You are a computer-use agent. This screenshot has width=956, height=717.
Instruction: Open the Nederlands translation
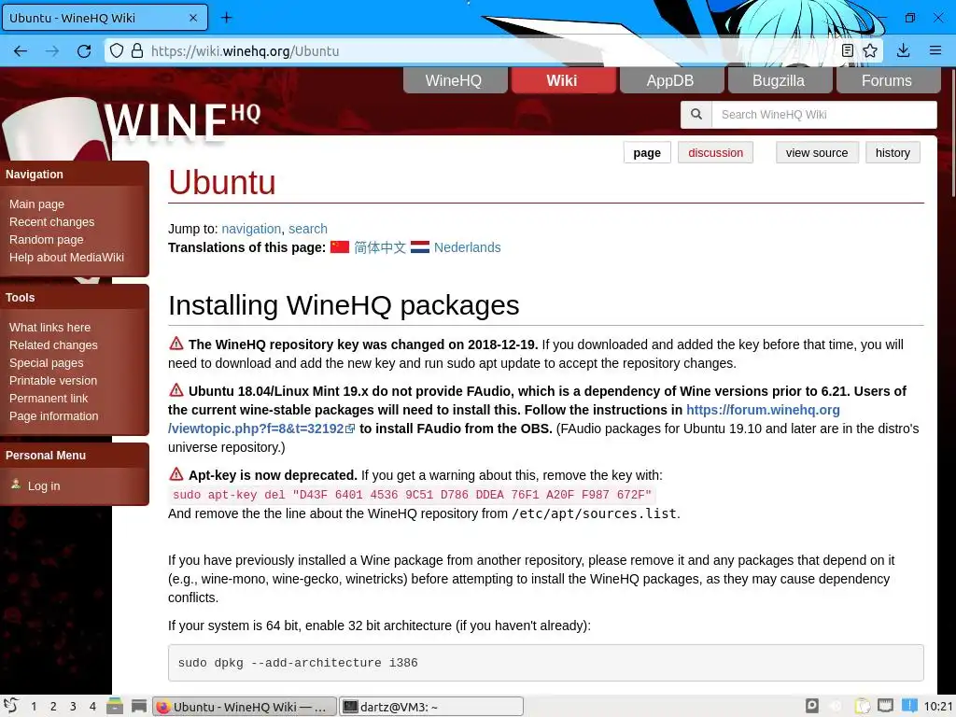(467, 247)
